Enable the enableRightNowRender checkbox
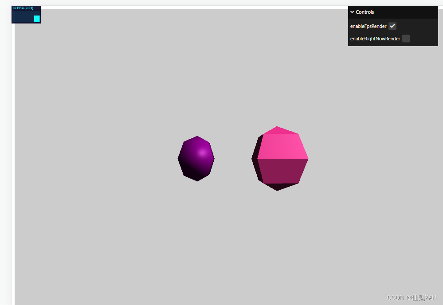This screenshot has height=305, width=443. (x=405, y=39)
